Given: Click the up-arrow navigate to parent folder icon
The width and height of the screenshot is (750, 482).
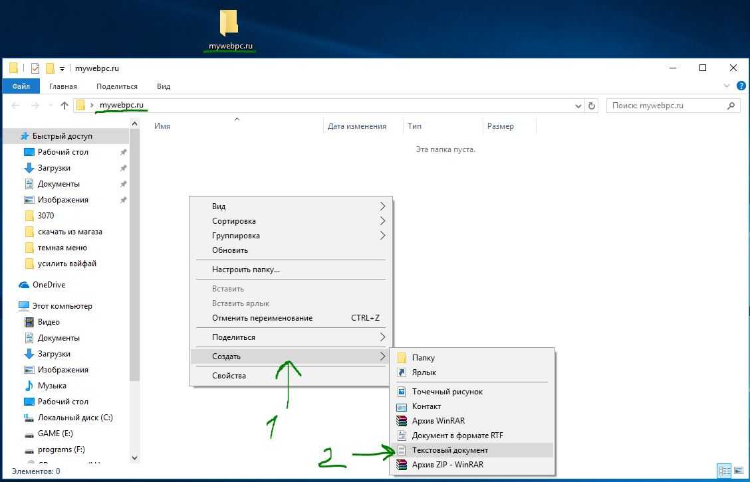Looking at the screenshot, I should point(64,106).
